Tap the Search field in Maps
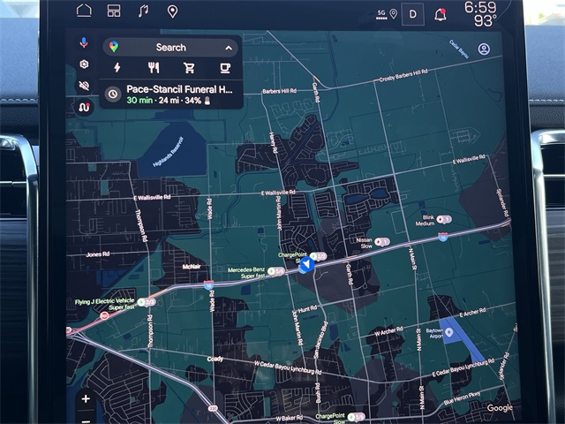565x424 pixels. tap(170, 47)
